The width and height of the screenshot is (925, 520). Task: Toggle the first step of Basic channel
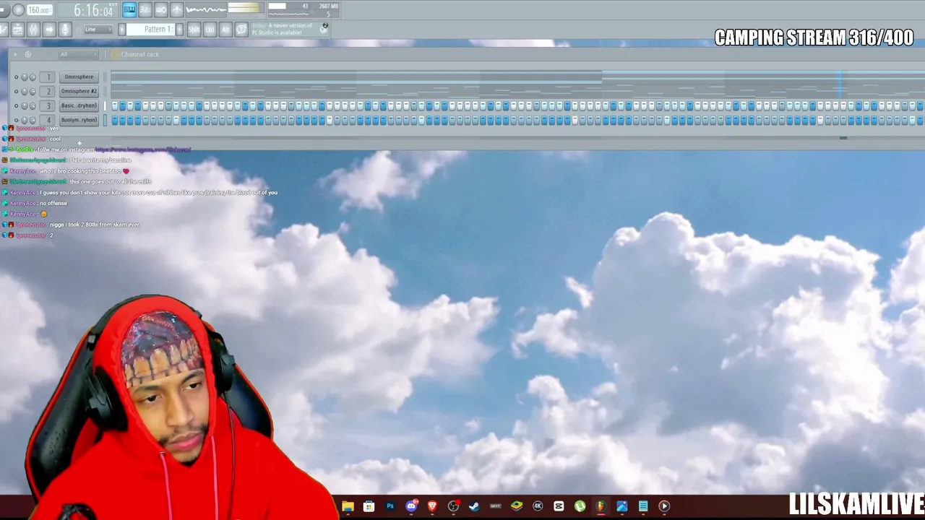click(115, 106)
